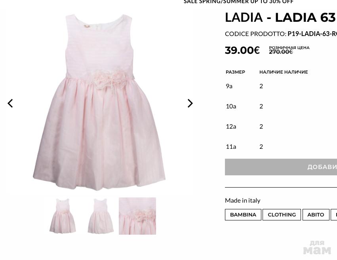Image resolution: width=337 pixels, height=260 pixels.
Task: Select the flower detail close-up thumbnail
Action: (137, 216)
